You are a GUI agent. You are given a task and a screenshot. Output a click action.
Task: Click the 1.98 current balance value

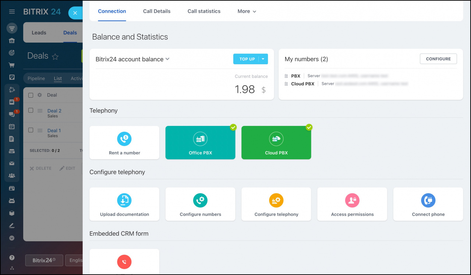coord(245,89)
